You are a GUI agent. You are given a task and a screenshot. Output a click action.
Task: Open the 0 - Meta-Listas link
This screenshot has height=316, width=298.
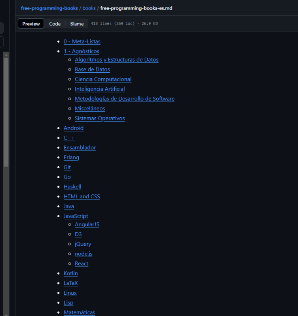click(82, 41)
